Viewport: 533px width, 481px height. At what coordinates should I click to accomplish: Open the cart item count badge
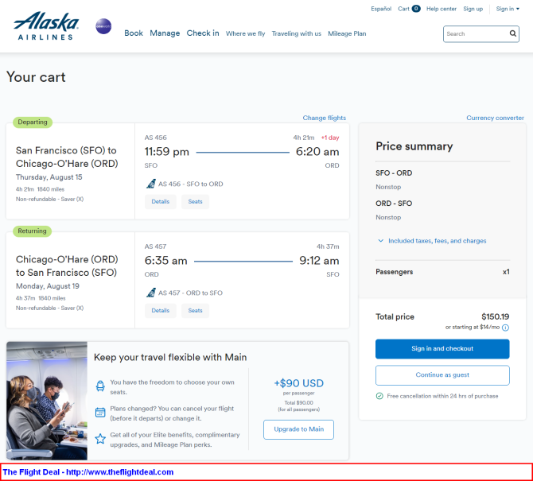[x=416, y=9]
